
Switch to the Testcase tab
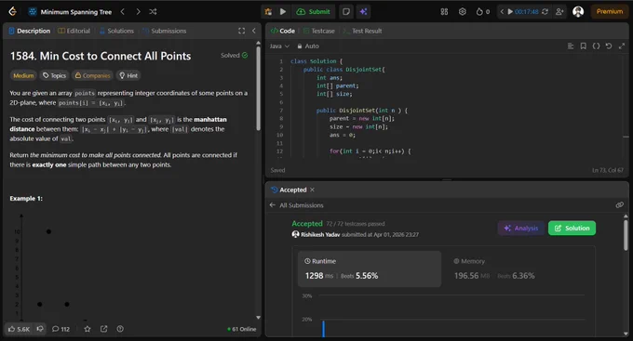coord(319,31)
